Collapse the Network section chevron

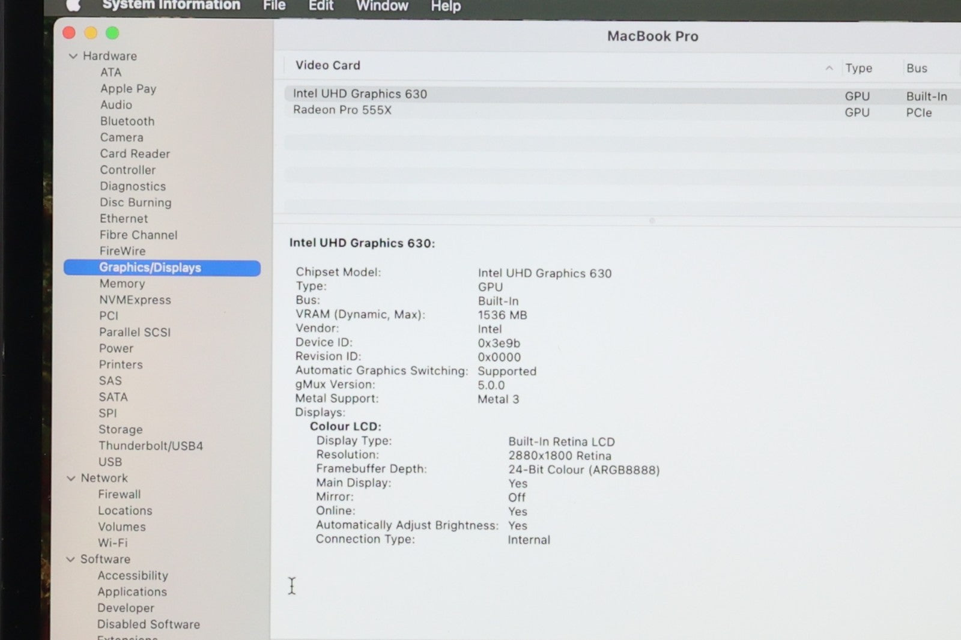click(71, 478)
